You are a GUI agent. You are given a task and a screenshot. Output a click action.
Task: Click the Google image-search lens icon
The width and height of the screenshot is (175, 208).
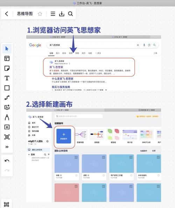[149, 45]
